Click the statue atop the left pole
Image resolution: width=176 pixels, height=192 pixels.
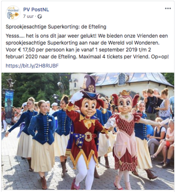pyautogui.click(x=10, y=82)
